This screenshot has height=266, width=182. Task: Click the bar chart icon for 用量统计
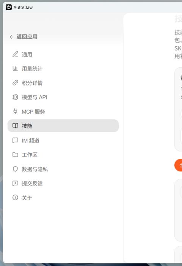tap(15, 68)
